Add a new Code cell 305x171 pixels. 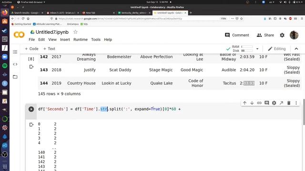31,48
